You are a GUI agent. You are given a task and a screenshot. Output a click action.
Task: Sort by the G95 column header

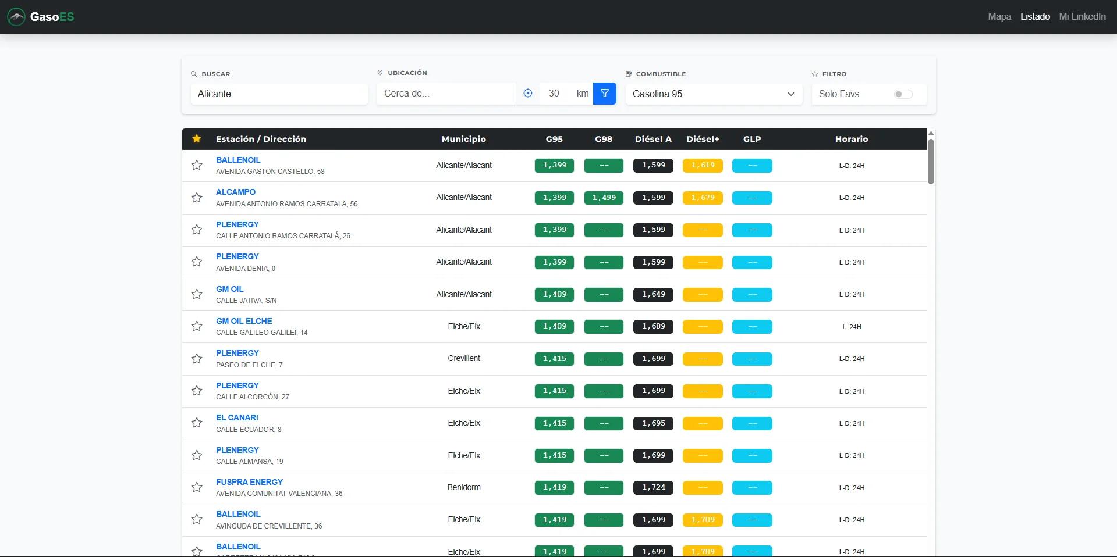click(x=554, y=139)
